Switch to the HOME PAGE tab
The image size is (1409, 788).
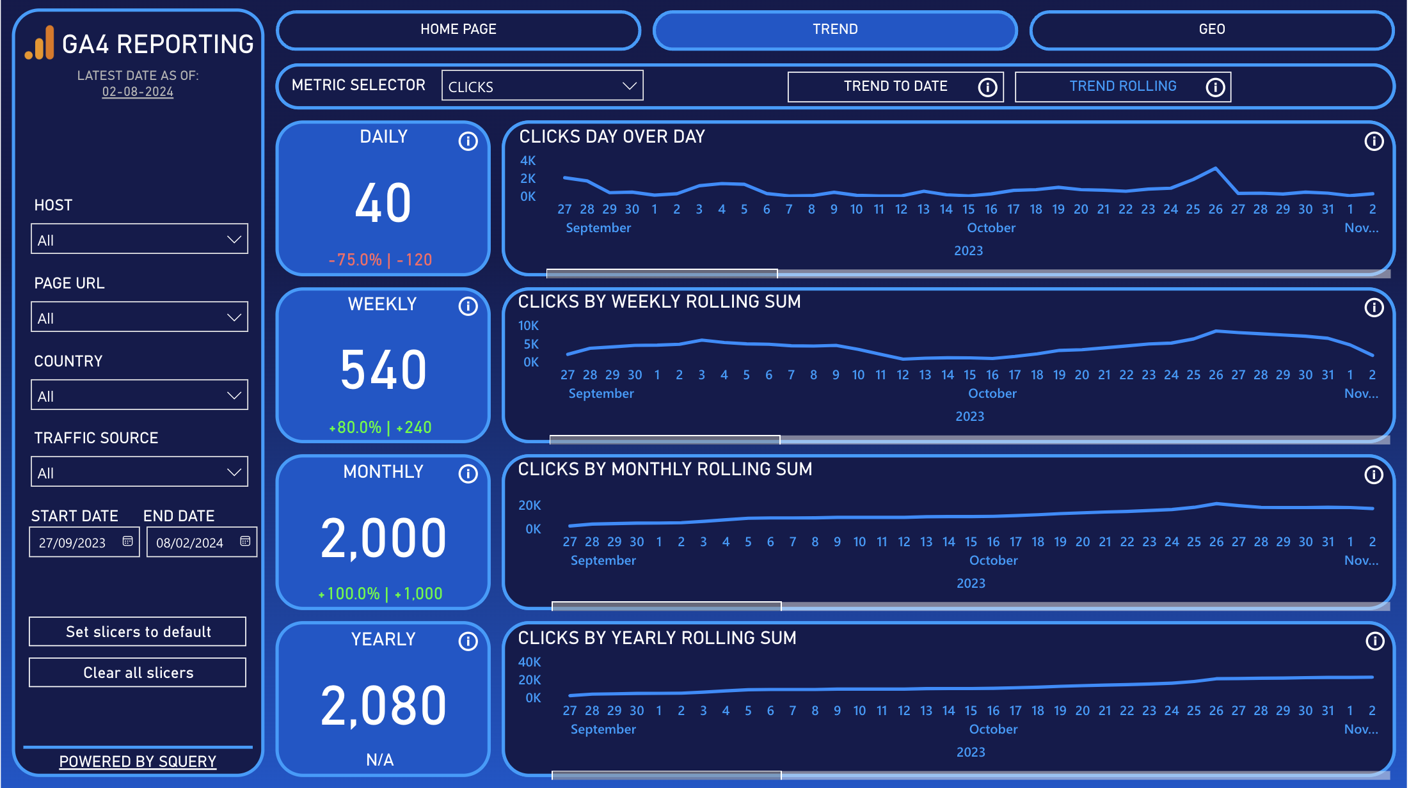pyautogui.click(x=459, y=29)
